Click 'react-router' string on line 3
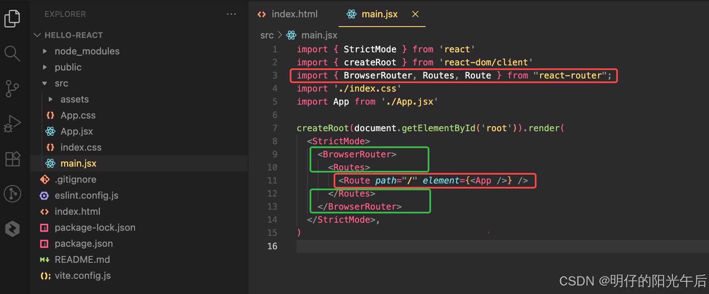Viewport: 709px width, 294px height. 570,76
